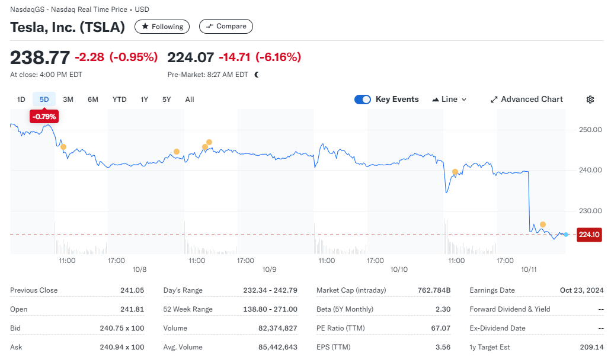Click the closing price 238.77
Image resolution: width=611 pixels, height=356 pixels.
click(x=40, y=57)
